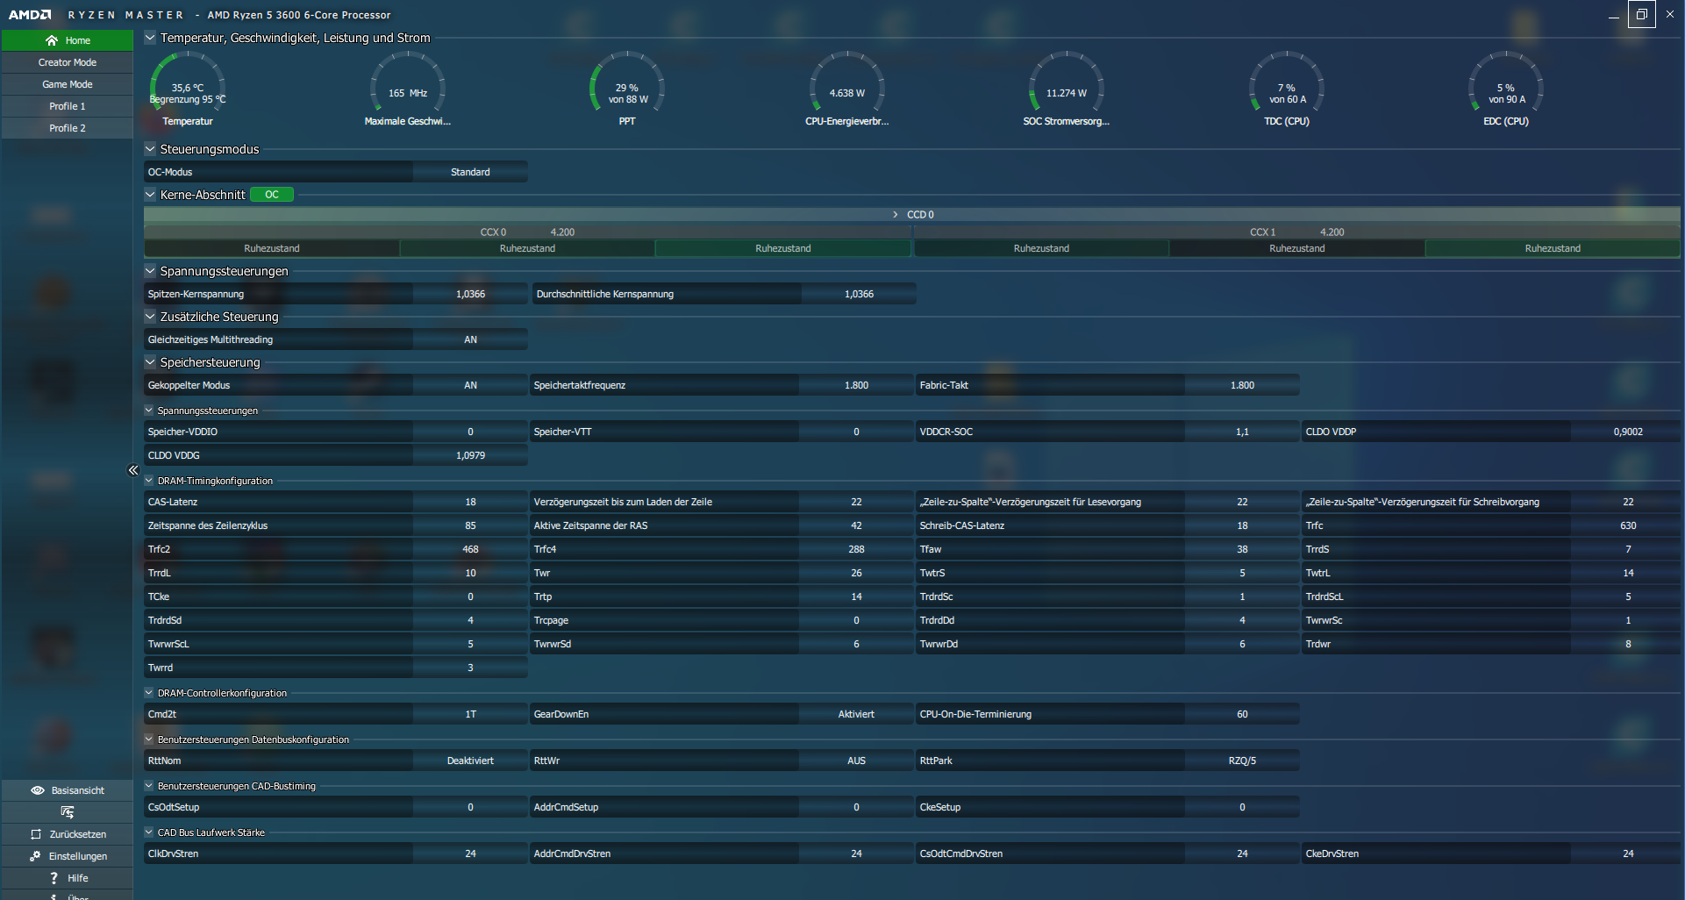Screen dimensions: 1685x900
Task: Click the Speicher-VDDIO value 0
Action: [470, 432]
